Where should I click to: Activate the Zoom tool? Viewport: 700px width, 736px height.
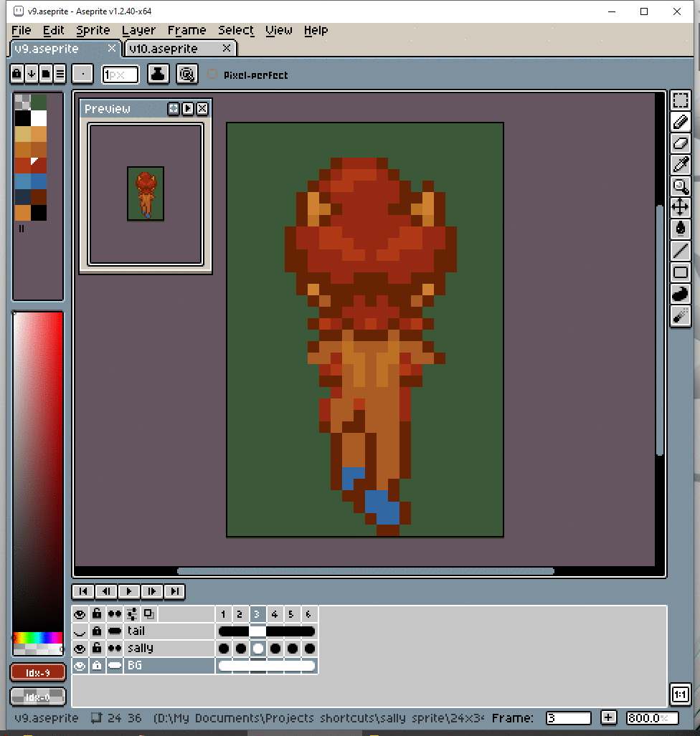pos(680,186)
